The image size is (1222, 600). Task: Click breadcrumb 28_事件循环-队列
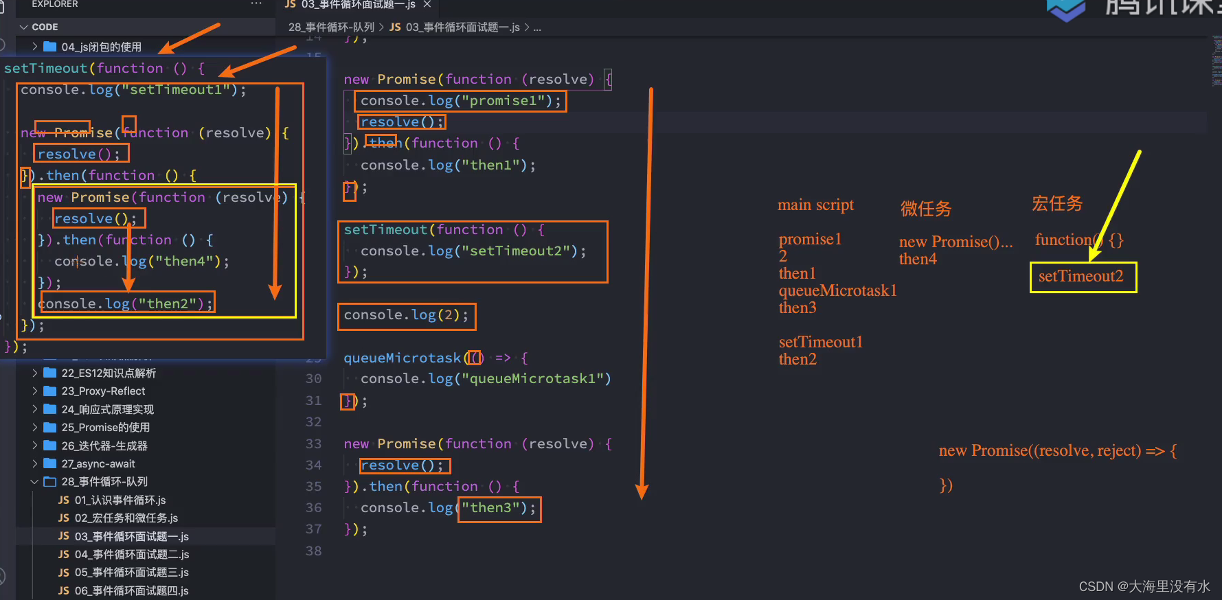click(331, 27)
